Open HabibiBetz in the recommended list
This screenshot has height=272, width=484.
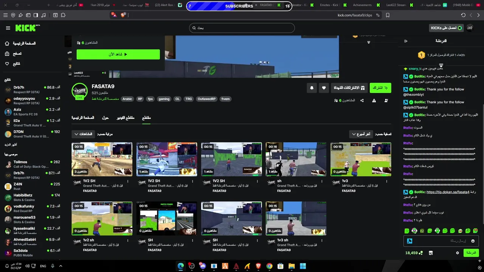pos(32,198)
